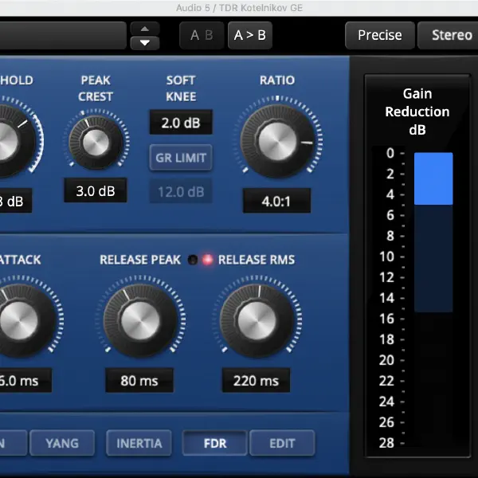Toggle the dark Release Peak indicator LED
Image resolution: width=478 pixels, height=478 pixels.
coord(192,260)
